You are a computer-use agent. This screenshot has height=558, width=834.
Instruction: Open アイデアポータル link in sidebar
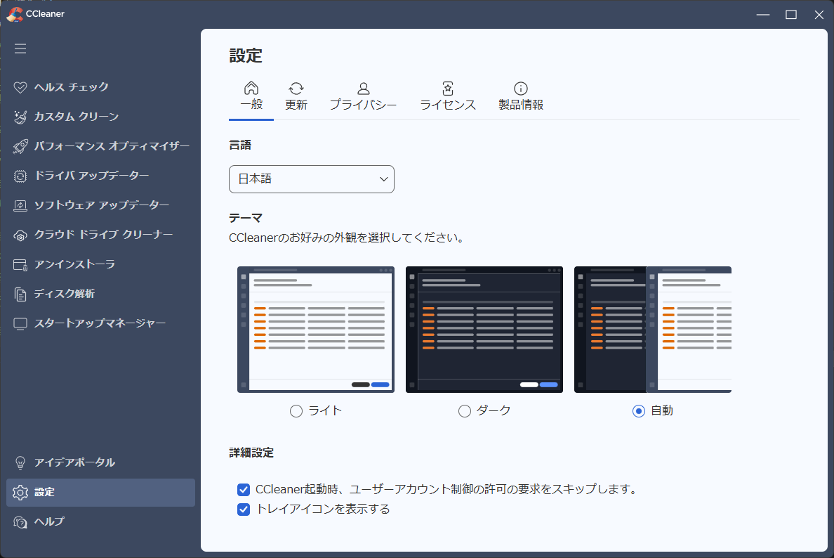pyautogui.click(x=74, y=462)
